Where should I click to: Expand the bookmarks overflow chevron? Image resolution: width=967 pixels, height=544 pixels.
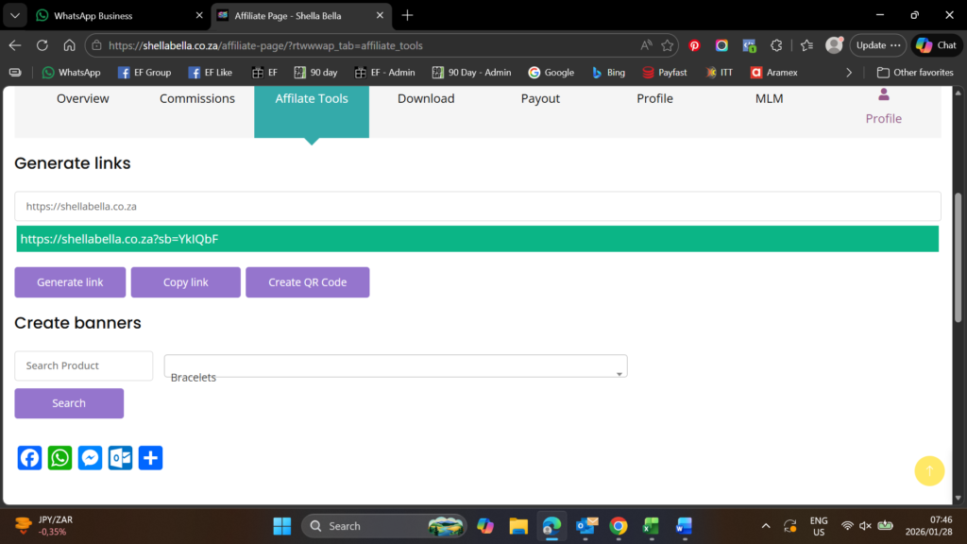click(849, 73)
